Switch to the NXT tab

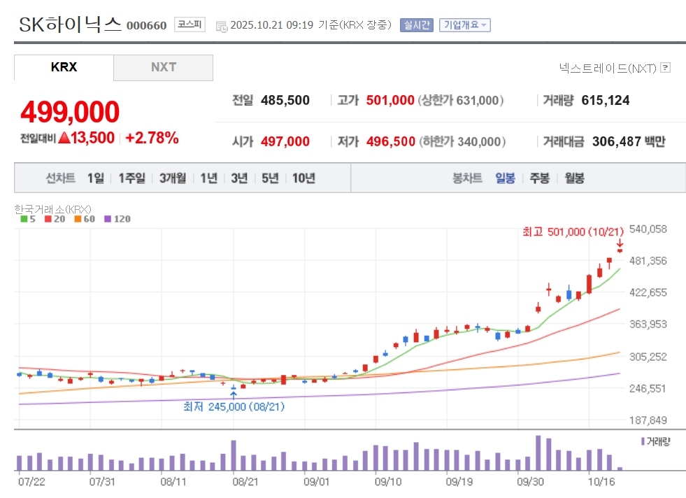[x=164, y=68]
